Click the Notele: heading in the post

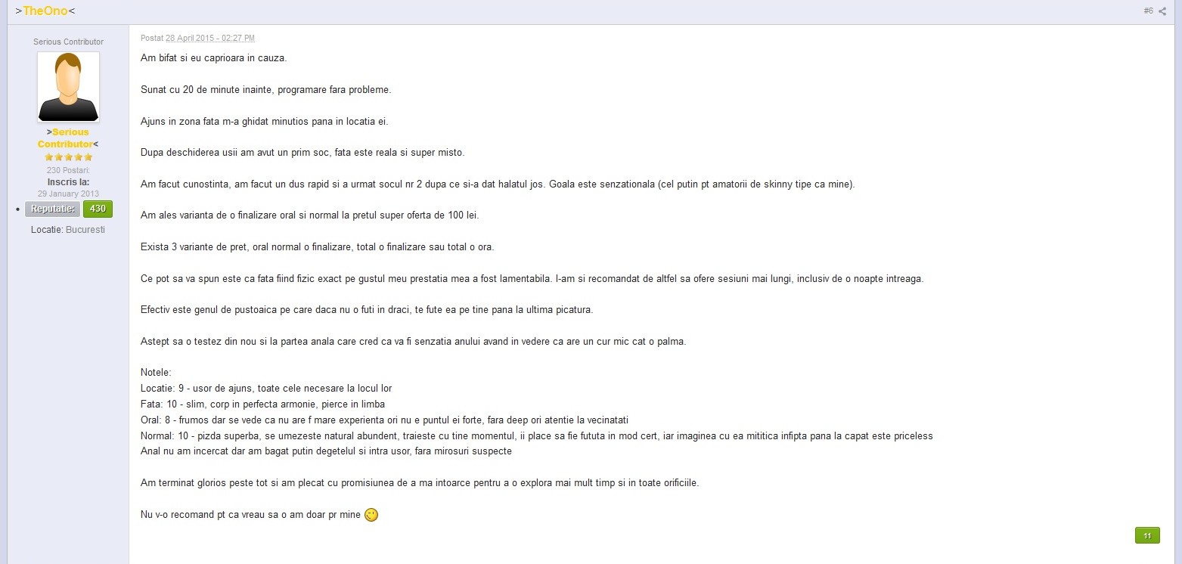[156, 372]
